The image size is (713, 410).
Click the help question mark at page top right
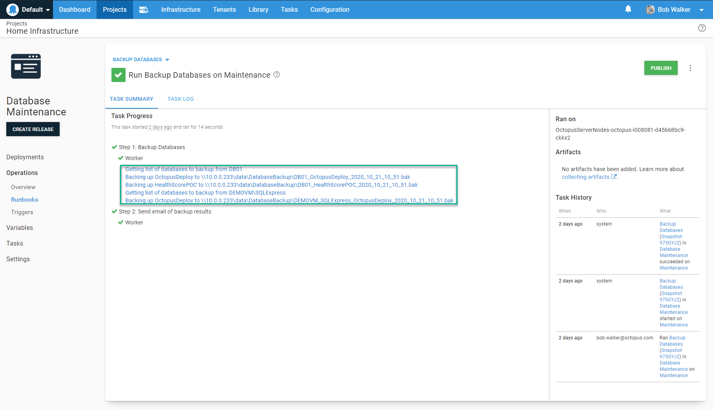[702, 28]
